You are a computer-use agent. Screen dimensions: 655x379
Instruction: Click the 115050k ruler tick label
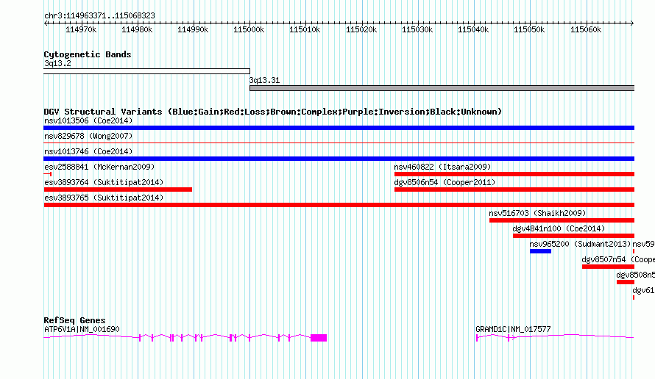click(529, 29)
